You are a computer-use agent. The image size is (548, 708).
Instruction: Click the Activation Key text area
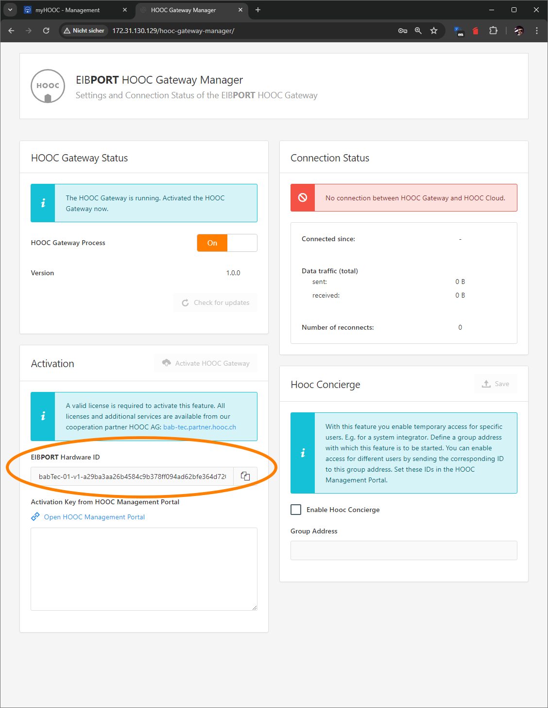[144, 569]
